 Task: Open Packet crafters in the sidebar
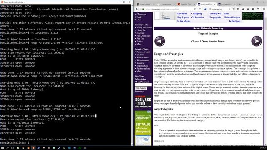coord(143,68)
